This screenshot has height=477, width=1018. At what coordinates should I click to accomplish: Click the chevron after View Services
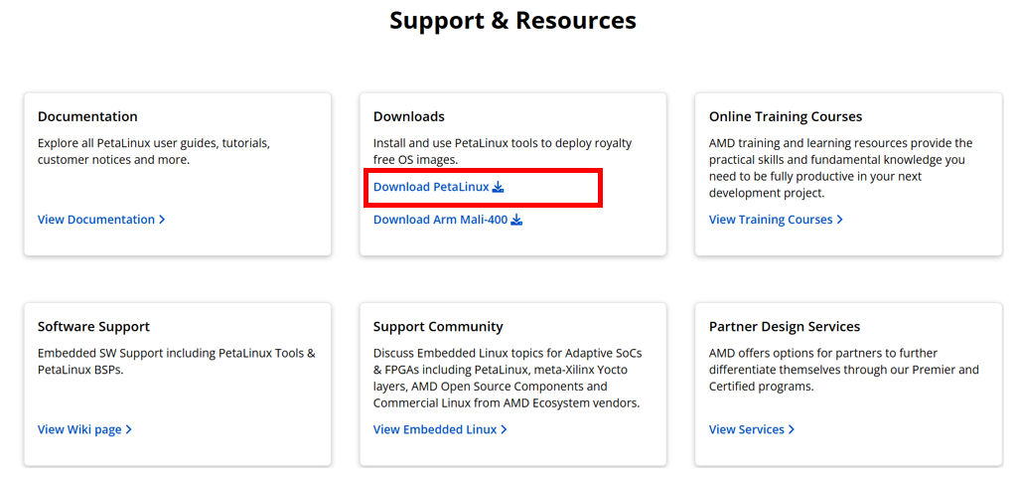(791, 429)
